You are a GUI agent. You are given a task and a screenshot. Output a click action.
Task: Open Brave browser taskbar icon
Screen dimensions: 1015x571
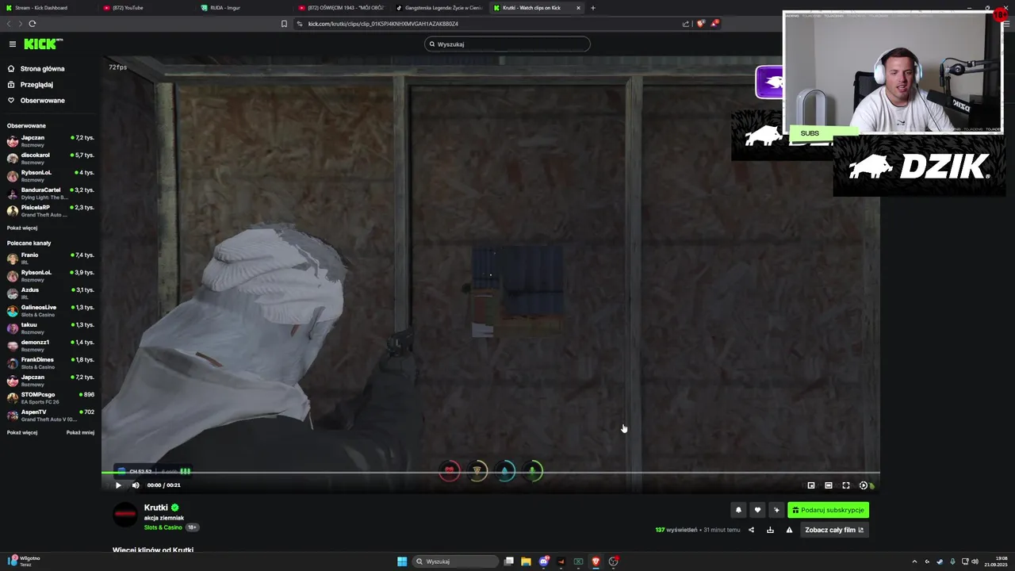tap(596, 561)
